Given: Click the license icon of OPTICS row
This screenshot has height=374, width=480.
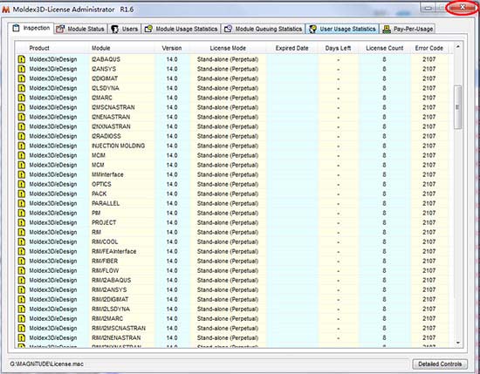Looking at the screenshot, I should pyautogui.click(x=22, y=184).
